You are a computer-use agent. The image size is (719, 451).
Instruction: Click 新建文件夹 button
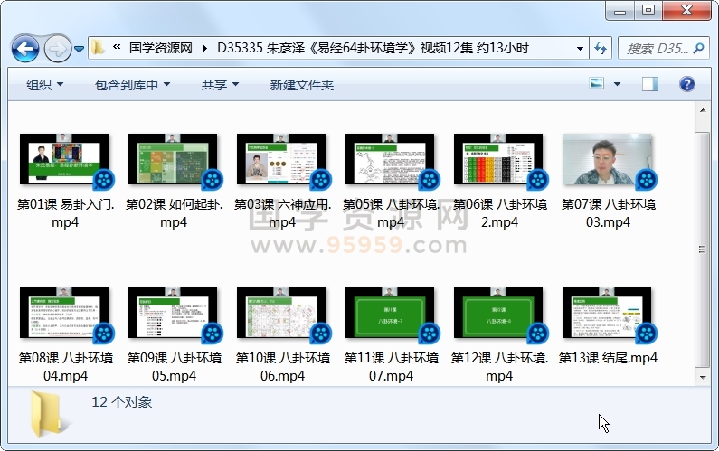302,85
